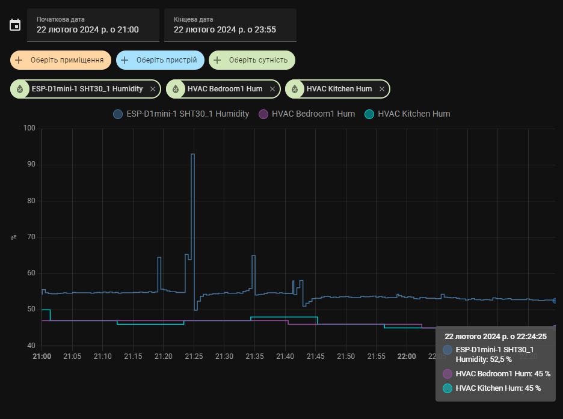The image size is (563, 419).
Task: Click the 93% humidity spike peak
Action: click(x=193, y=154)
